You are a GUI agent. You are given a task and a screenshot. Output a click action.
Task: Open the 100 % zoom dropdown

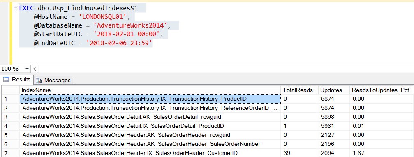(x=27, y=69)
